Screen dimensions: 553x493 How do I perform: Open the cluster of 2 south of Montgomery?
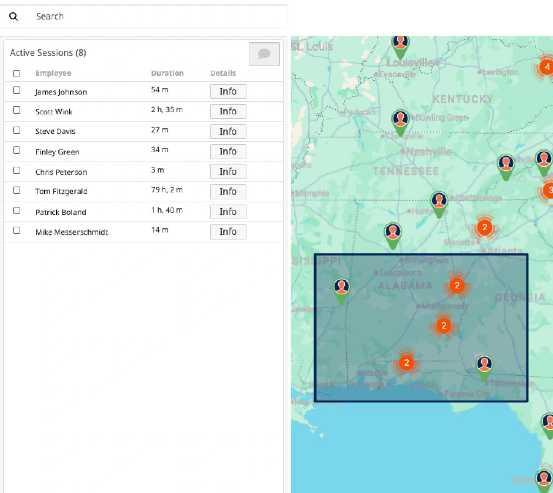coord(444,326)
